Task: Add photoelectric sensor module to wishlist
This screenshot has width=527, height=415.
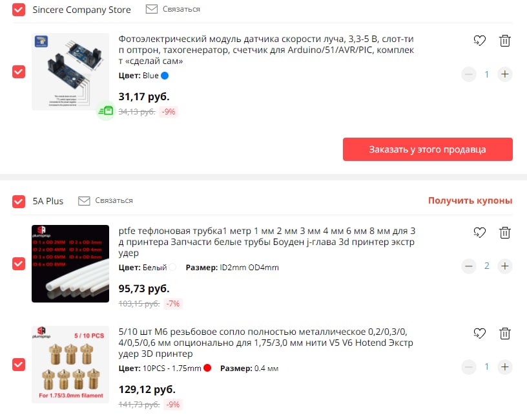Action: coord(479,41)
